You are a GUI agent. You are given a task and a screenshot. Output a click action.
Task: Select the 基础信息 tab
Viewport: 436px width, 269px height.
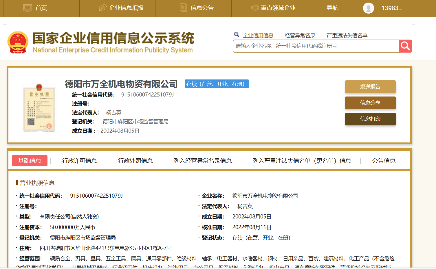30,161
